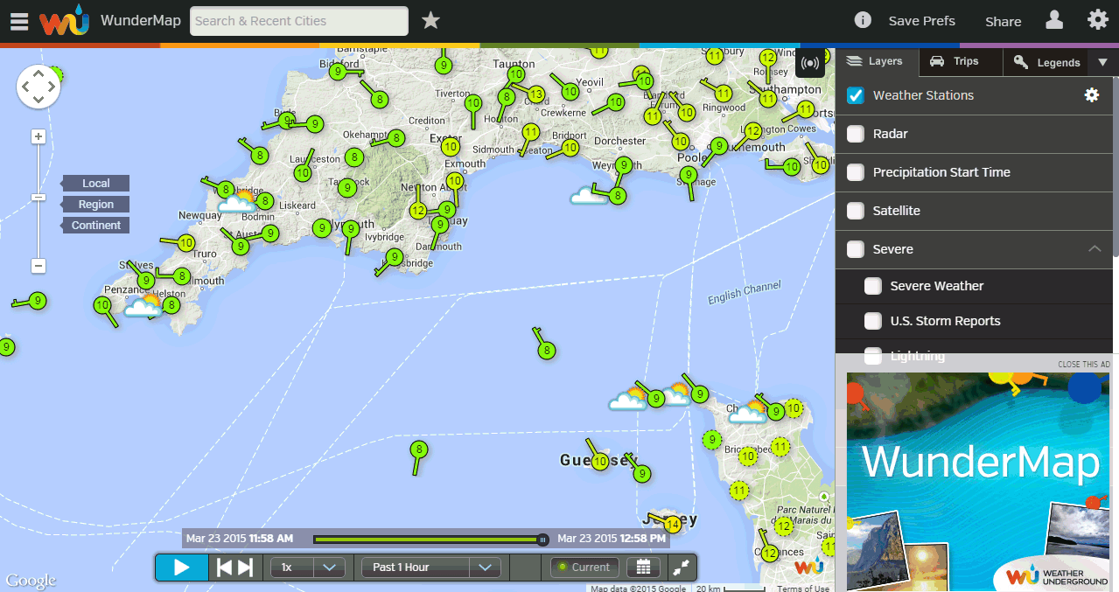Open the Weather Stations settings gear
Viewport: 1119px width, 592px height.
click(1091, 94)
